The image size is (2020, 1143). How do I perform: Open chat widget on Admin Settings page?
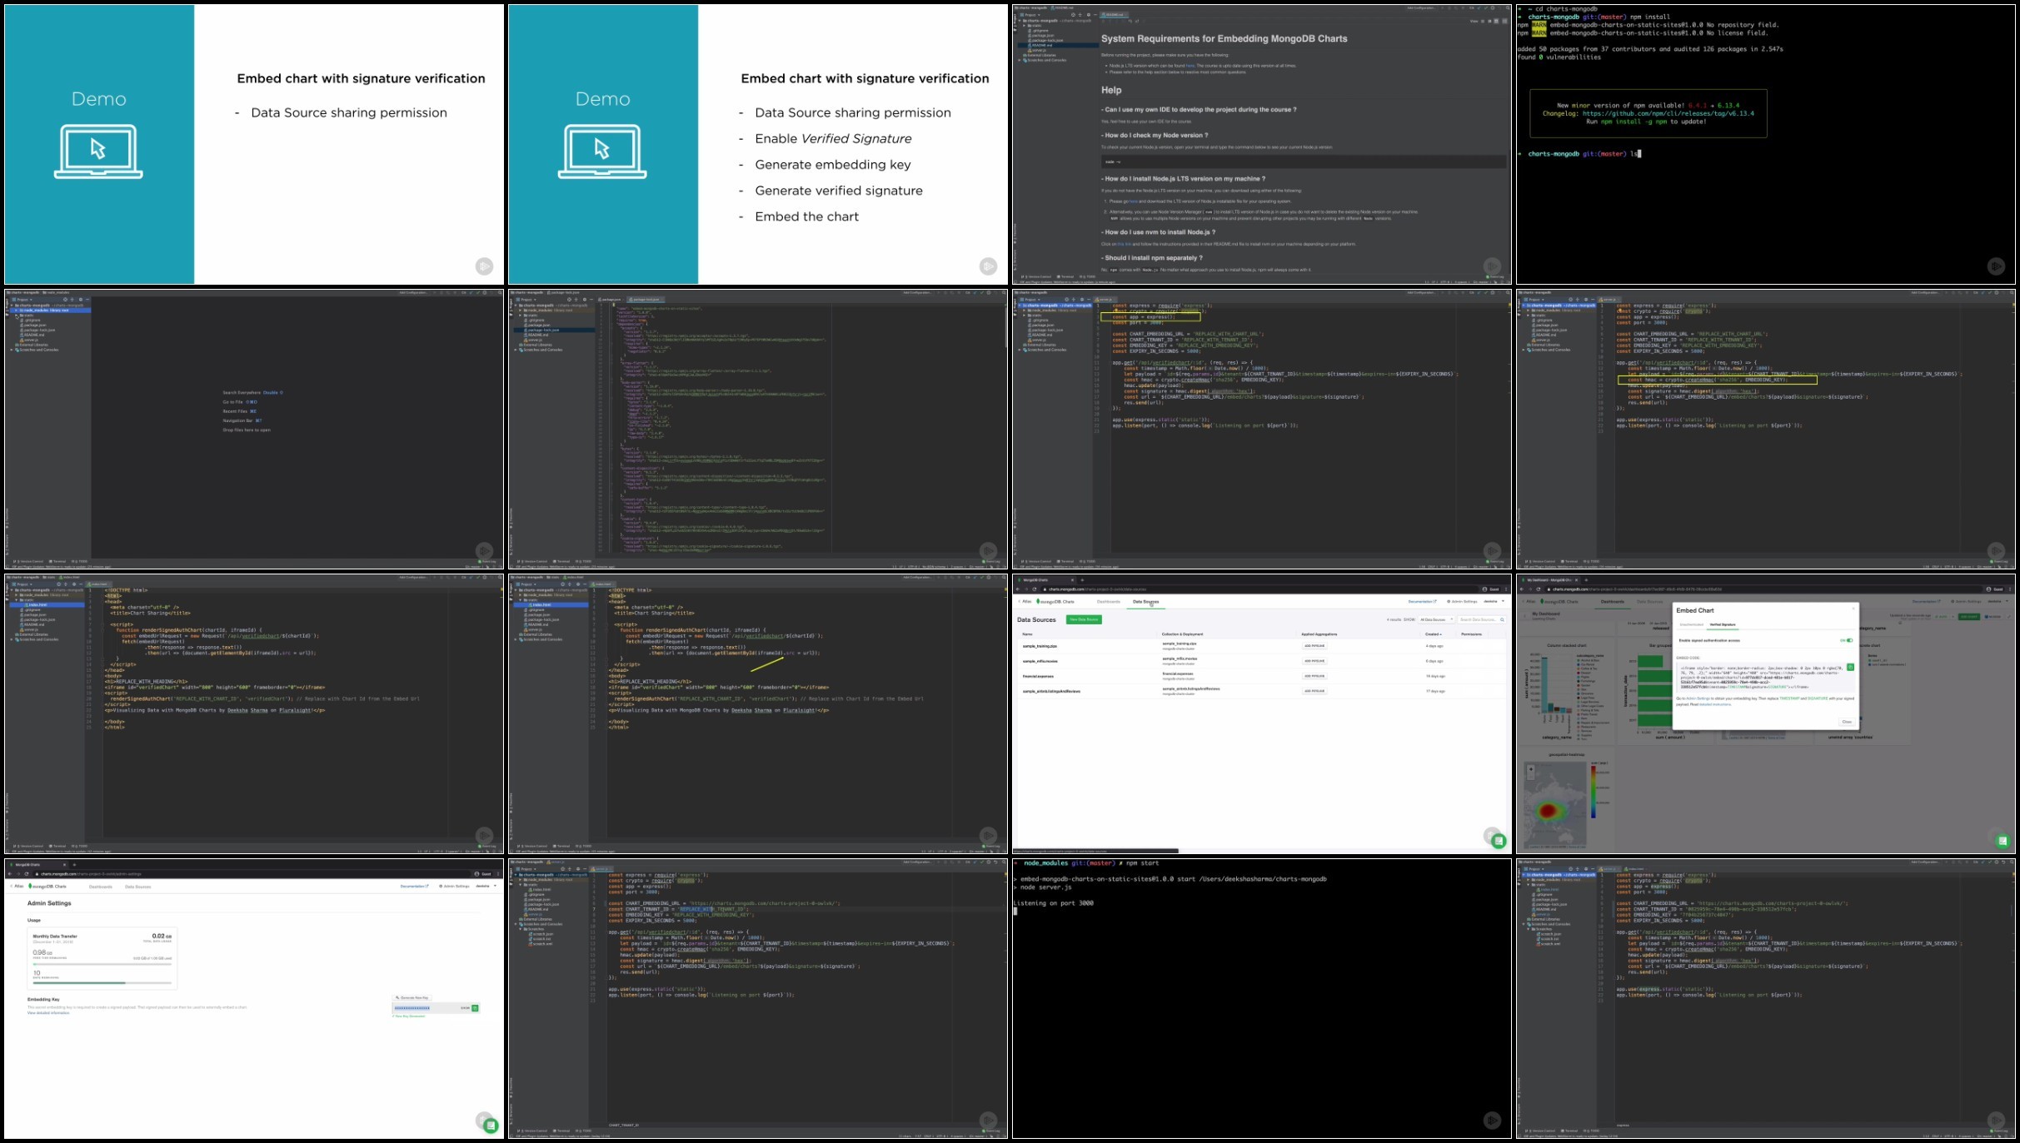pos(491,1126)
